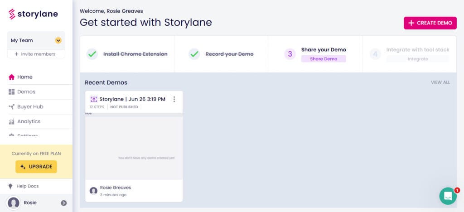Image resolution: width=464 pixels, height=212 pixels.
Task: Open the demo card three-dot menu
Action: [174, 99]
